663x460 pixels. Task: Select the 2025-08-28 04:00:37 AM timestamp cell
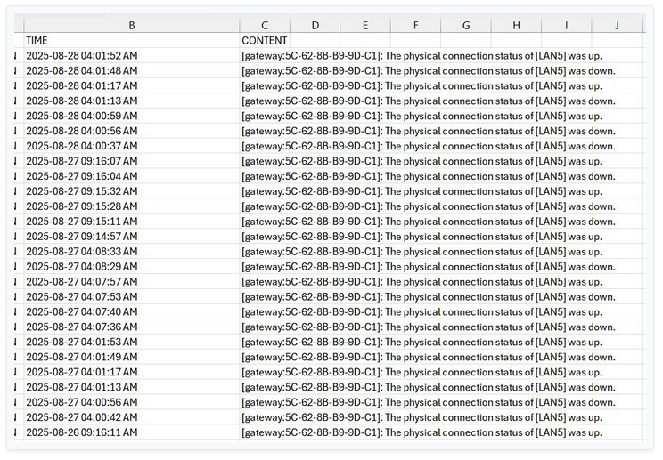pos(132,146)
